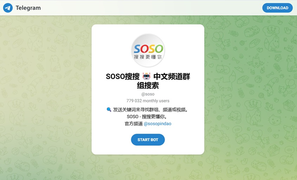Click the 779 032 monthly users label
Image resolution: width=297 pixels, height=180 pixels.
(148, 101)
